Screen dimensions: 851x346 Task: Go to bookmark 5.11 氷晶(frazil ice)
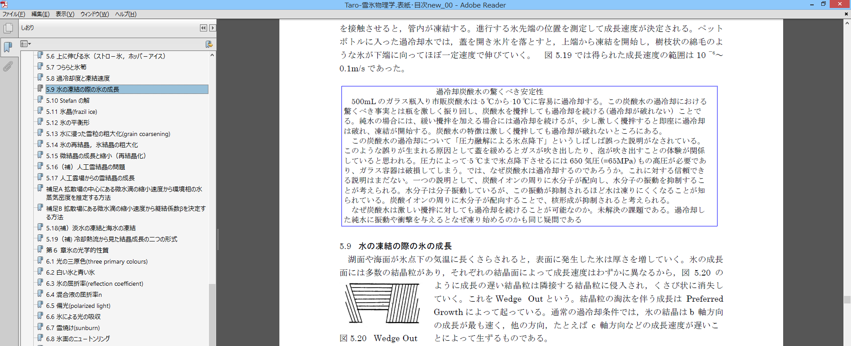coord(71,112)
